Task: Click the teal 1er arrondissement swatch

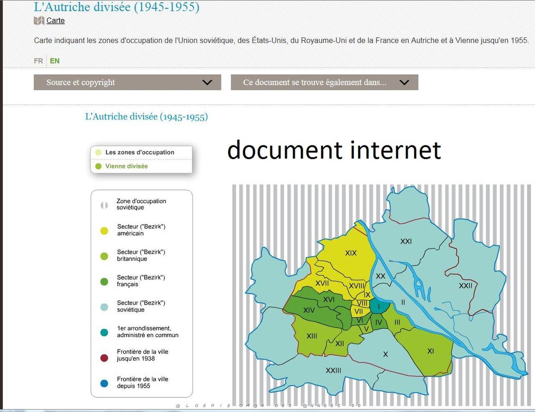Action: point(104,333)
